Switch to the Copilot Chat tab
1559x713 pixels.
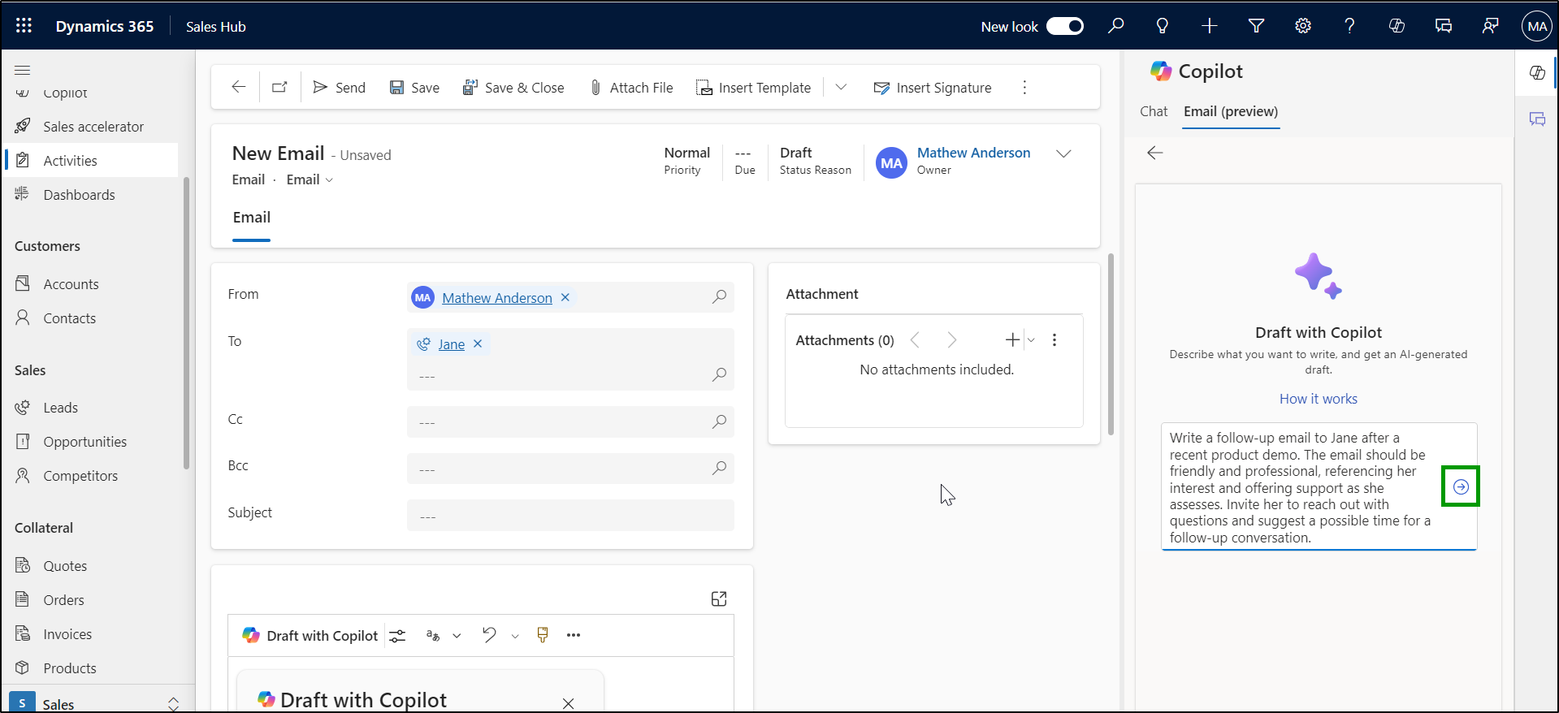click(x=1154, y=111)
